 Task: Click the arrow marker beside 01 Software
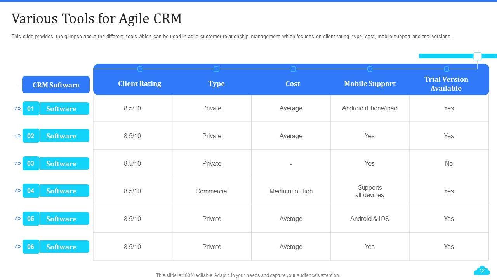click(x=17, y=109)
